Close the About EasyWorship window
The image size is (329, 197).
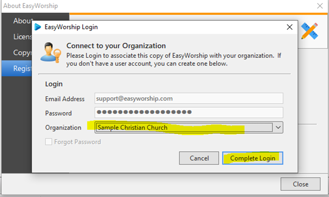320,6
